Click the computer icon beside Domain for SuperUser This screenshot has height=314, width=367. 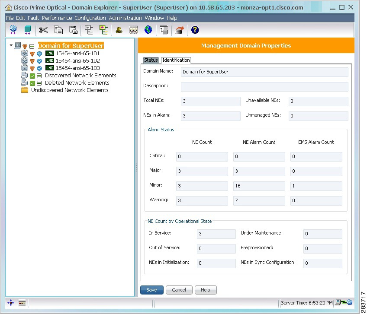click(18, 45)
